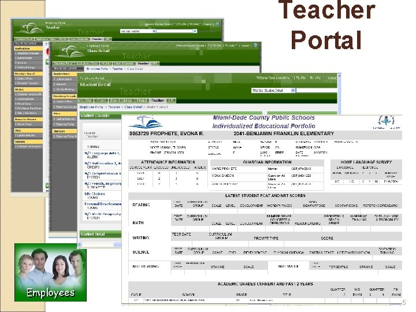Select the Inbox & Calendar tab in Teacher window
Screen dimensions: 416x312
(79, 39)
